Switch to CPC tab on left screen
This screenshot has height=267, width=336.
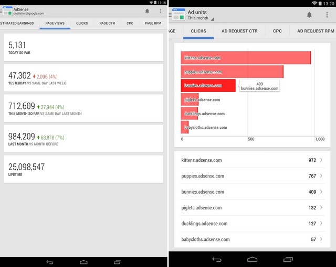[x=130, y=23]
